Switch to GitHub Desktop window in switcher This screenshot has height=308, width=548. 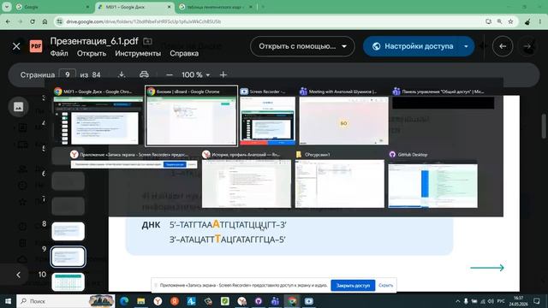tap(433, 179)
